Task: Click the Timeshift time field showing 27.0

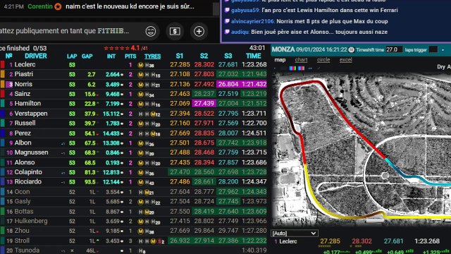Action: pyautogui.click(x=394, y=49)
